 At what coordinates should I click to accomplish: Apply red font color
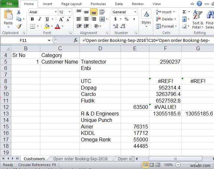tap(57, 26)
